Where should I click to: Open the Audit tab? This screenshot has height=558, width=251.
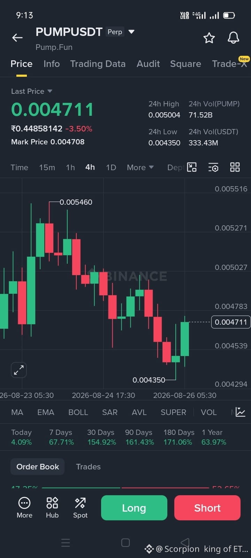coord(148,64)
